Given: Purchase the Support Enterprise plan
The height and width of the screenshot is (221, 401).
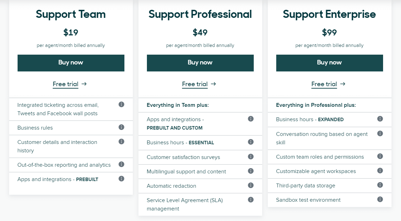Looking at the screenshot, I should coord(329,63).
